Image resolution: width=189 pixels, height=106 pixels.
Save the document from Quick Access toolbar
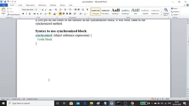pyautogui.click(x=5, y=1)
